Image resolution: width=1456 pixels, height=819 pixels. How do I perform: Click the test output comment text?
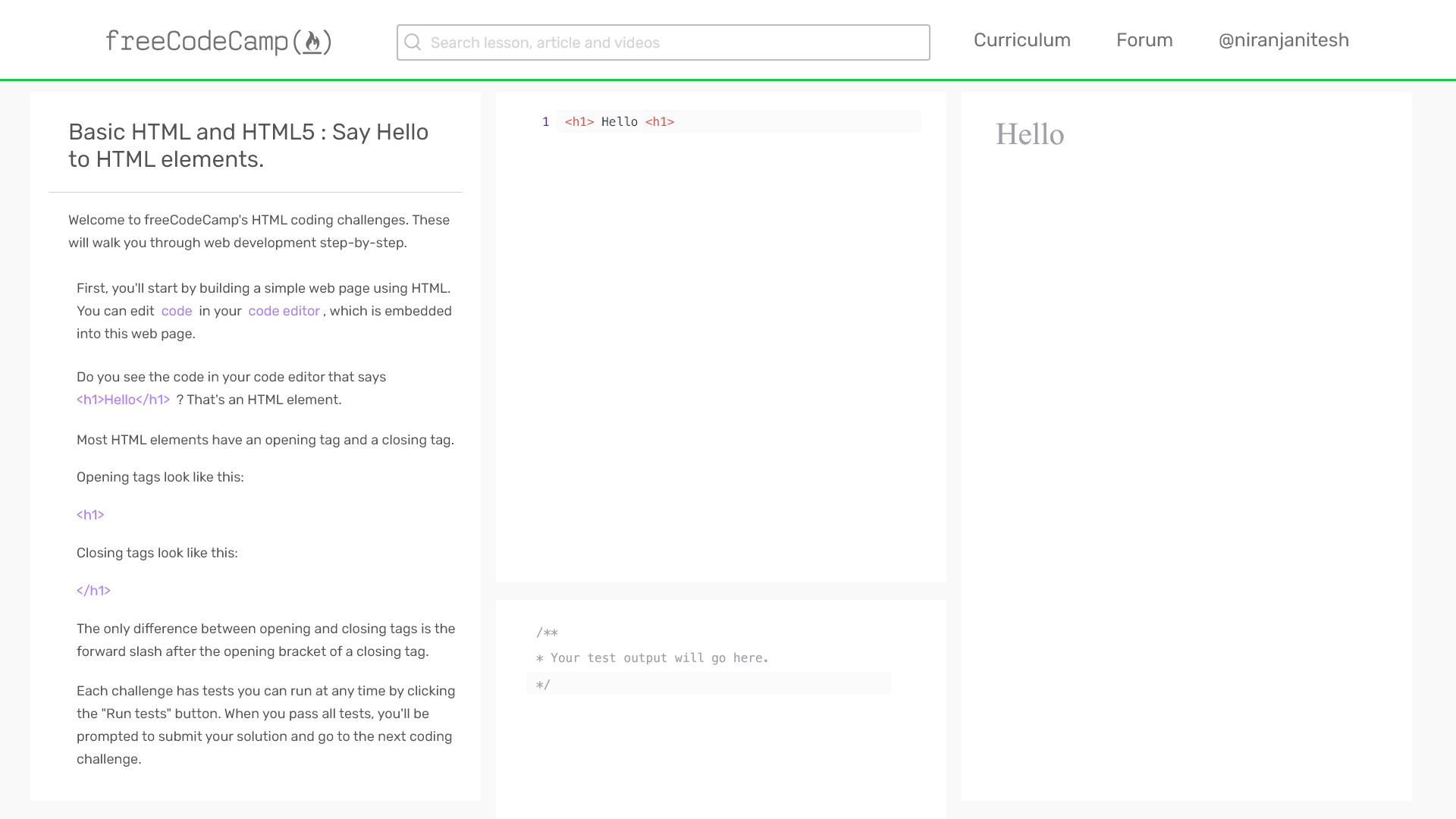(x=658, y=658)
